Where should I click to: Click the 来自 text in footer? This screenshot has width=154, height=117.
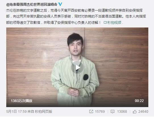click(31, 112)
